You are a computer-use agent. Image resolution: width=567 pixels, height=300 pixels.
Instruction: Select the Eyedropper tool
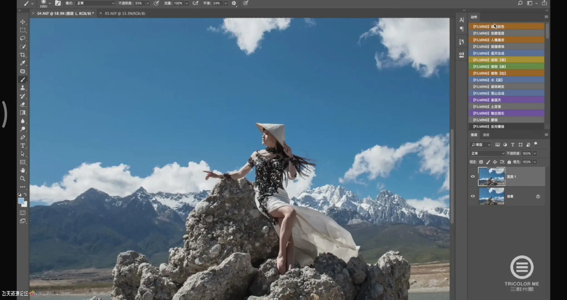pyautogui.click(x=23, y=63)
